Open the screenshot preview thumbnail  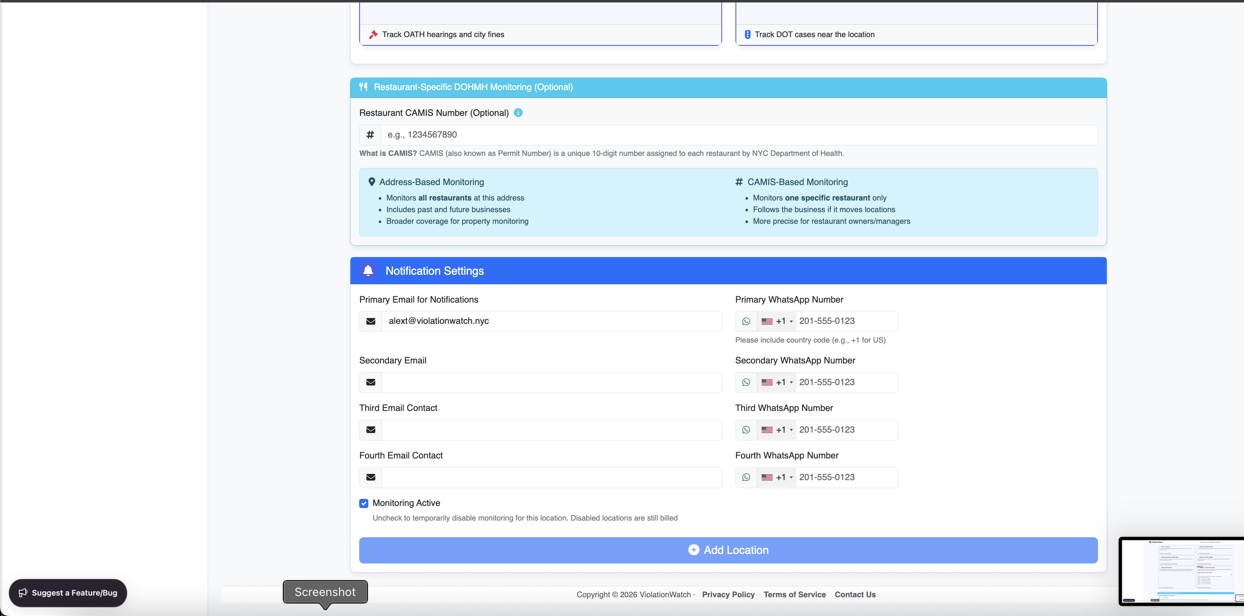pos(1182,571)
